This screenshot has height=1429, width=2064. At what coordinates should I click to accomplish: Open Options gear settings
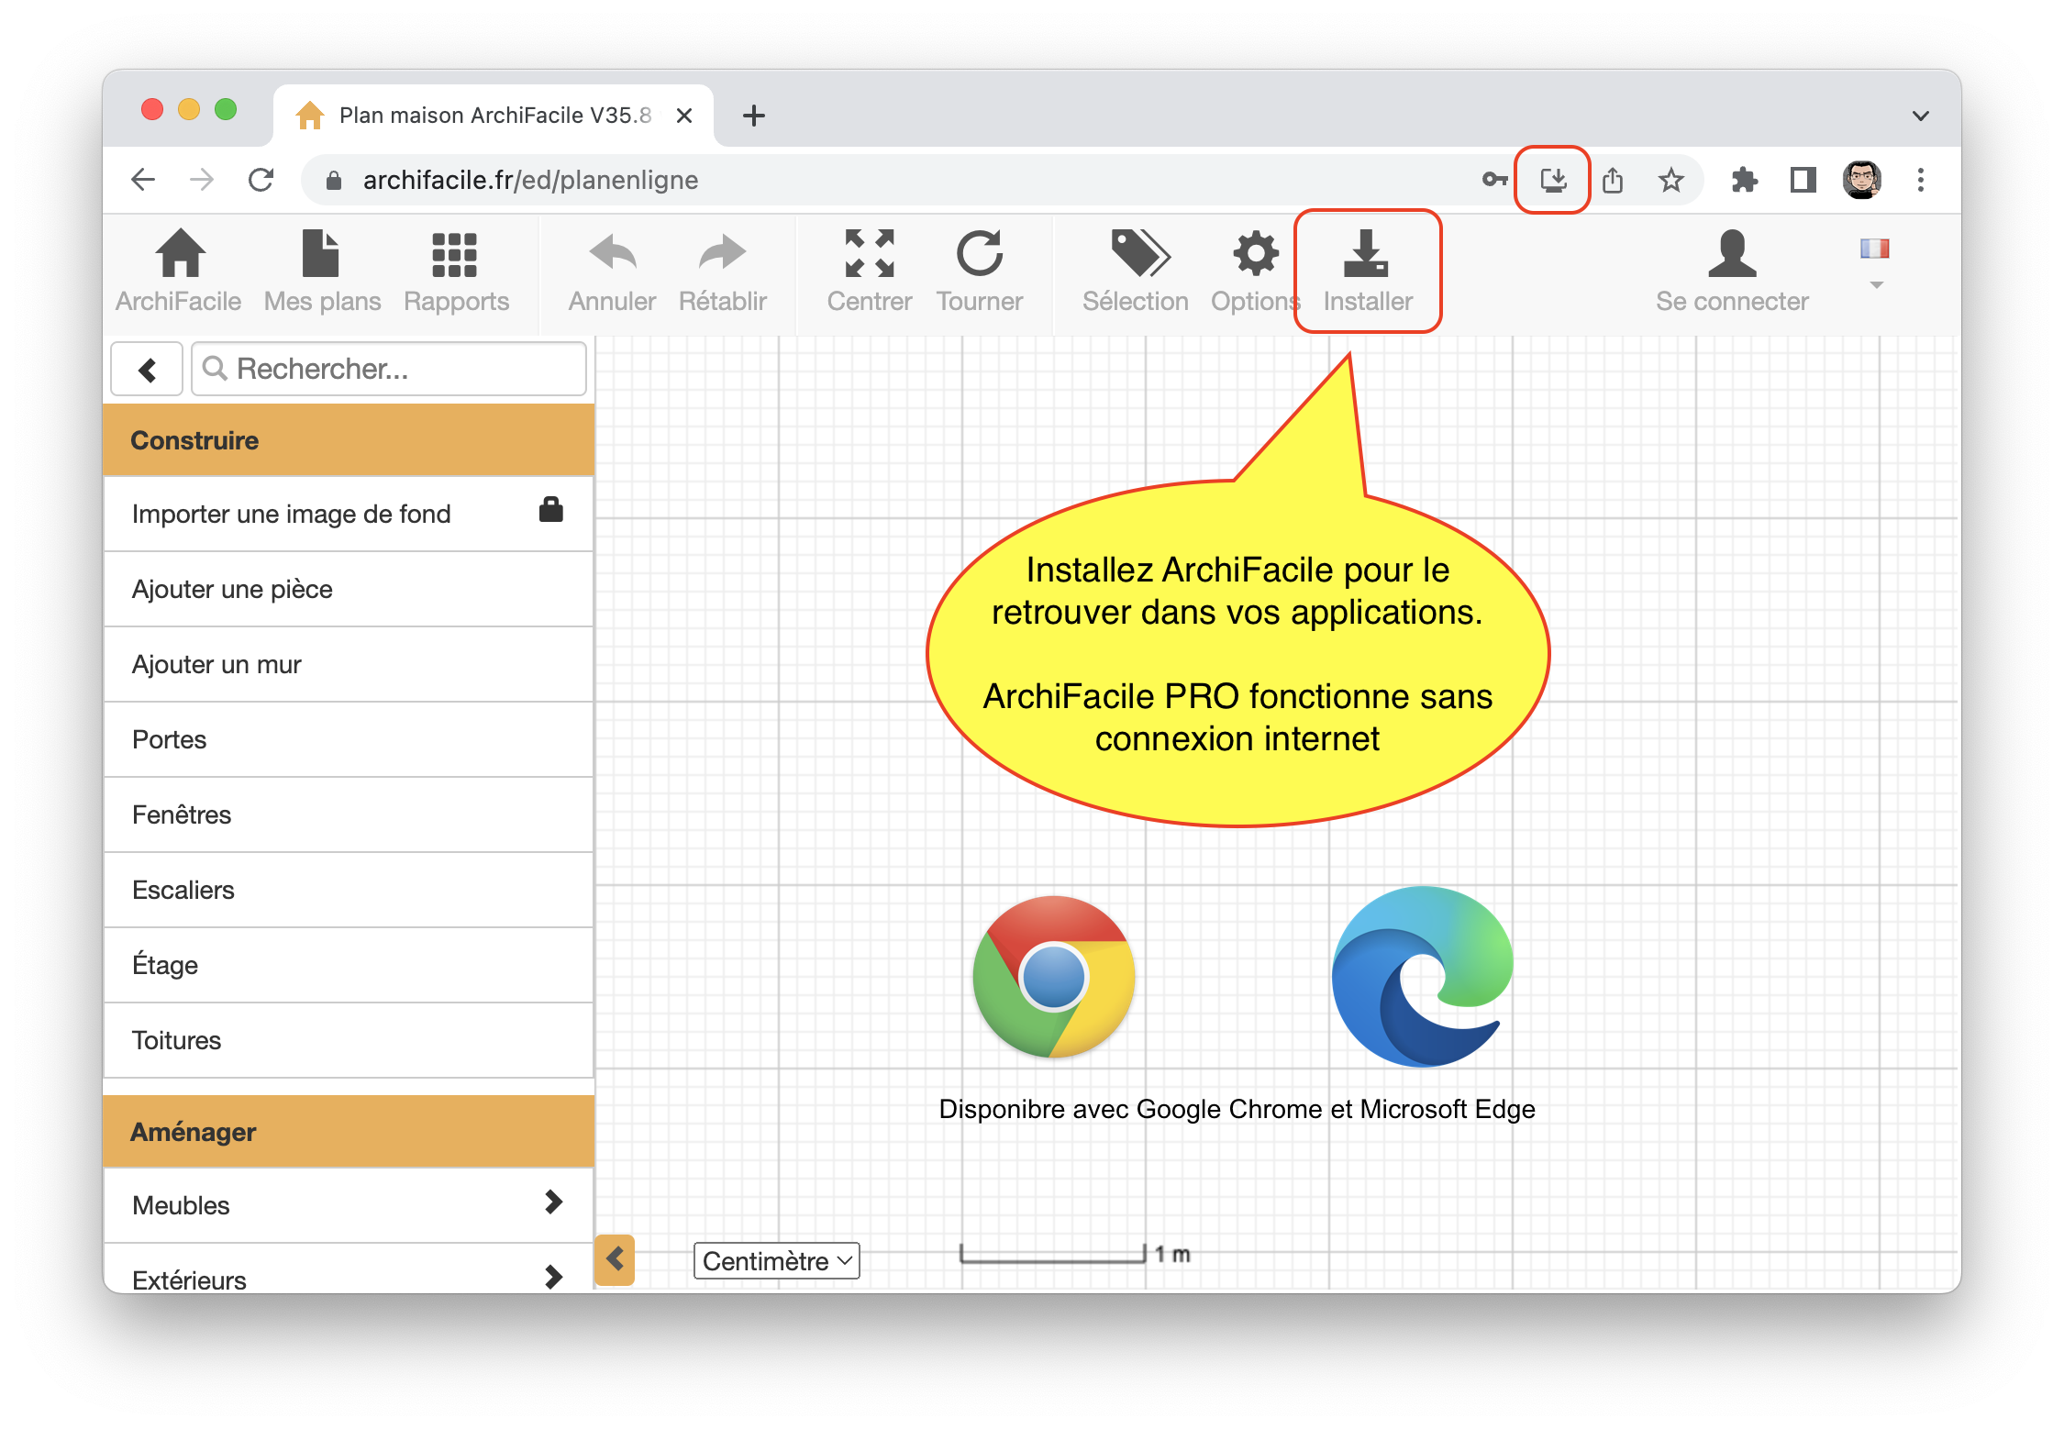click(x=1255, y=254)
